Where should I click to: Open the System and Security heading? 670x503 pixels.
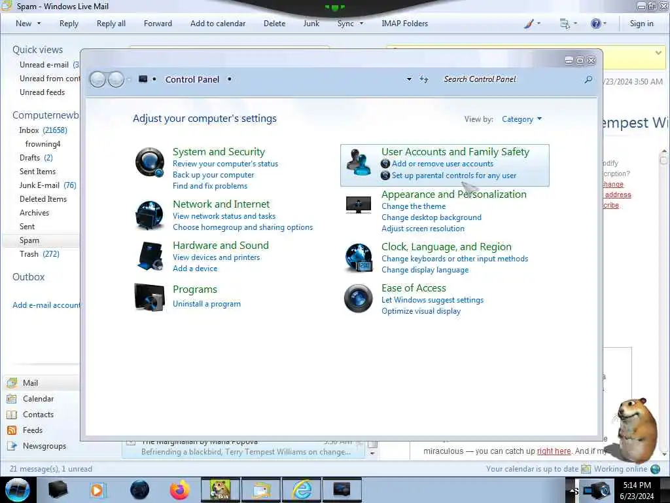click(219, 152)
